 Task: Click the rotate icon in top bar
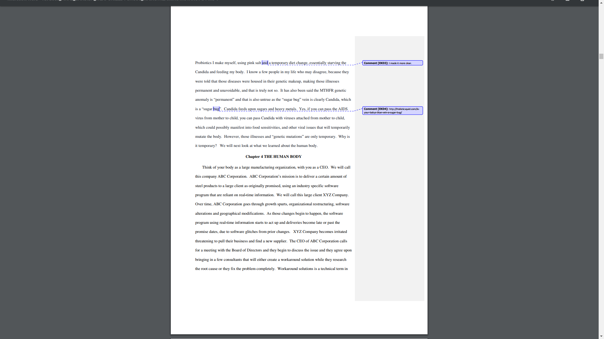pyautogui.click(x=553, y=1)
